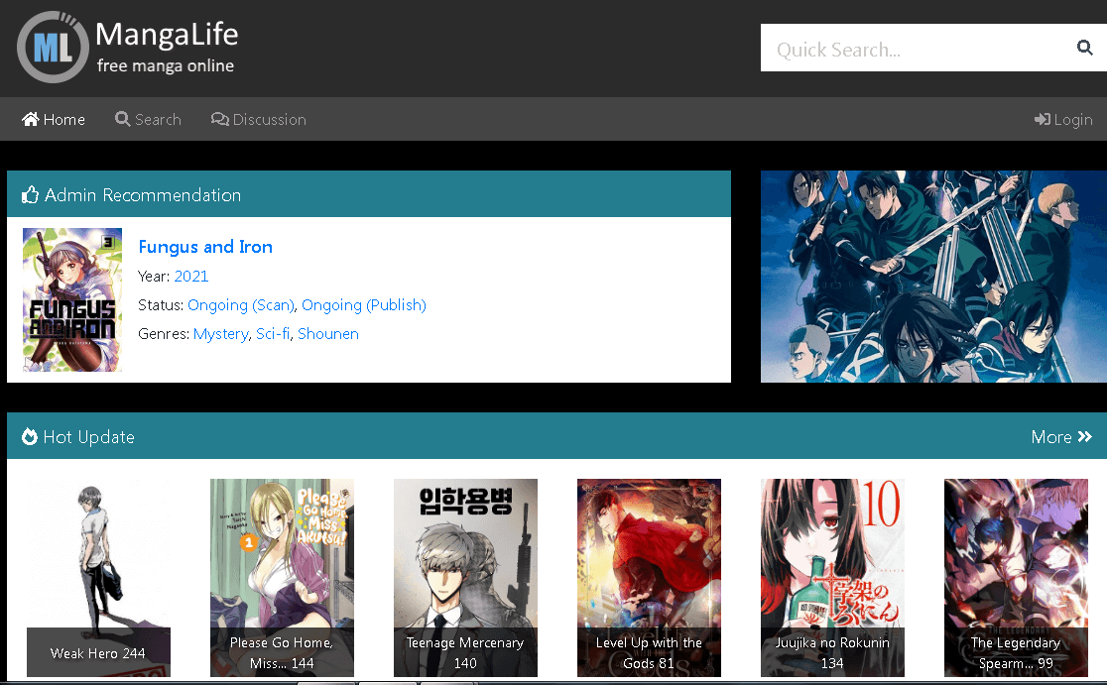Image resolution: width=1107 pixels, height=685 pixels.
Task: Click the sign-in arrow icon beside Login
Action: (1043, 119)
